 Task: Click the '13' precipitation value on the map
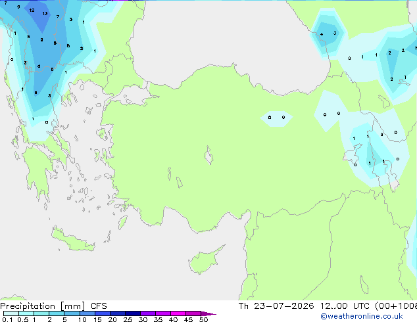[45, 13]
